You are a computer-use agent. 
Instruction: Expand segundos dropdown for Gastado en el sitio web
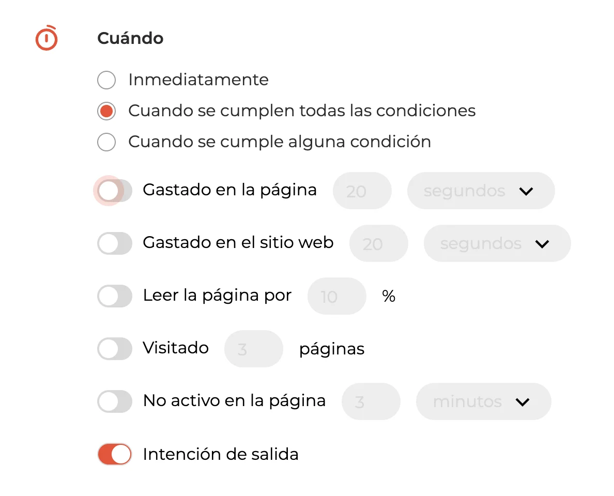point(497,244)
